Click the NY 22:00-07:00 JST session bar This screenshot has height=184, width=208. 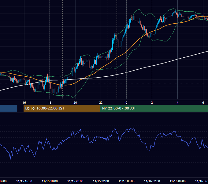click(154, 108)
